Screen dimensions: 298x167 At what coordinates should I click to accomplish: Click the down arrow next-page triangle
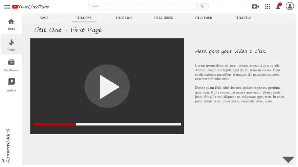tap(288, 160)
